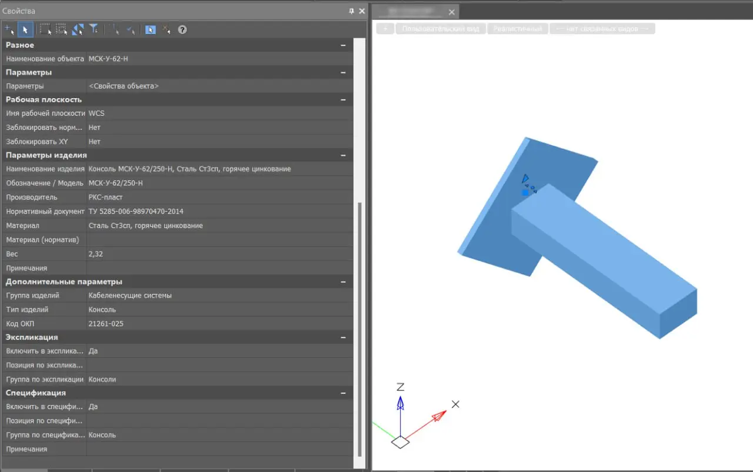Click the add-to-selection plus cursor icon

point(9,29)
